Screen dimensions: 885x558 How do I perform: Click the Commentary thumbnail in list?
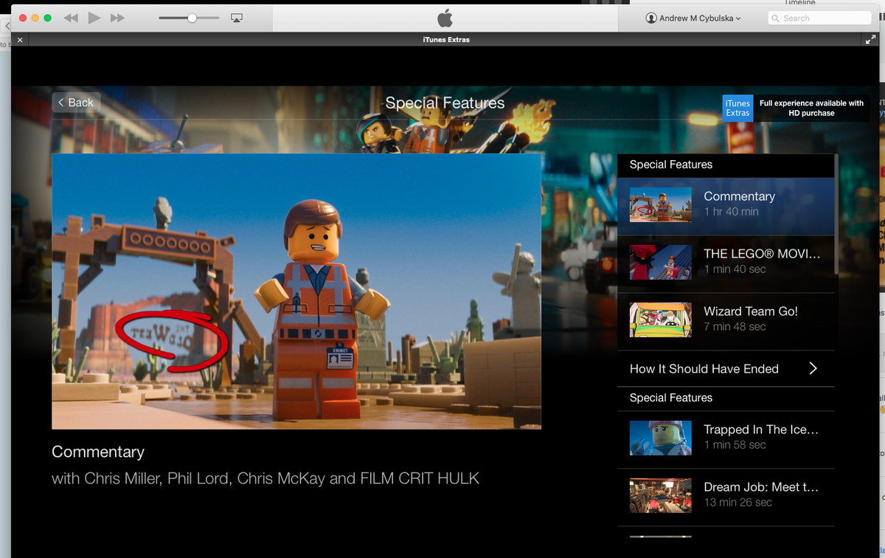(x=661, y=204)
